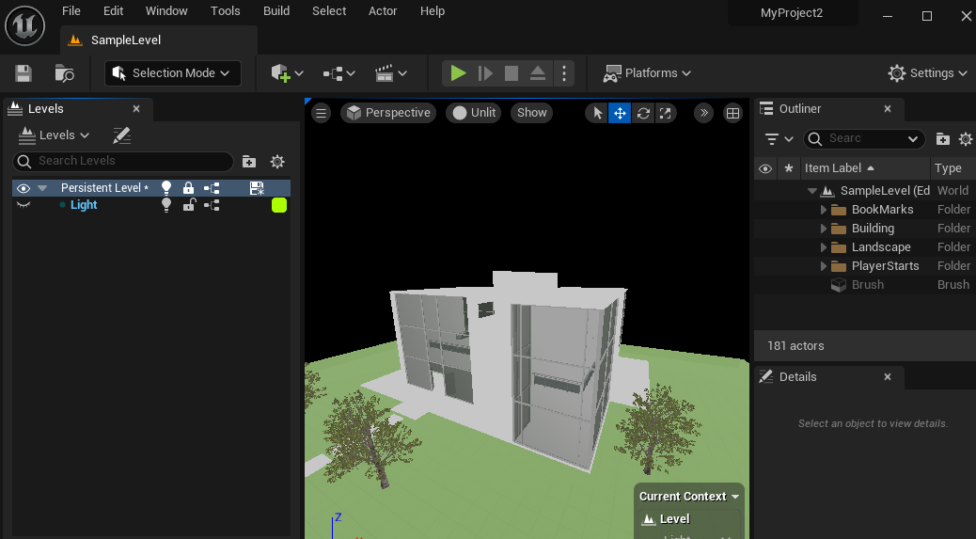The height and width of the screenshot is (539, 976).
Task: Open the Actor menu
Action: 383,11
